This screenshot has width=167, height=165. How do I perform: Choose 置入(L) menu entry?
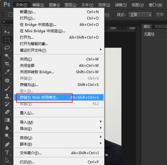pyautogui.click(x=59, y=113)
